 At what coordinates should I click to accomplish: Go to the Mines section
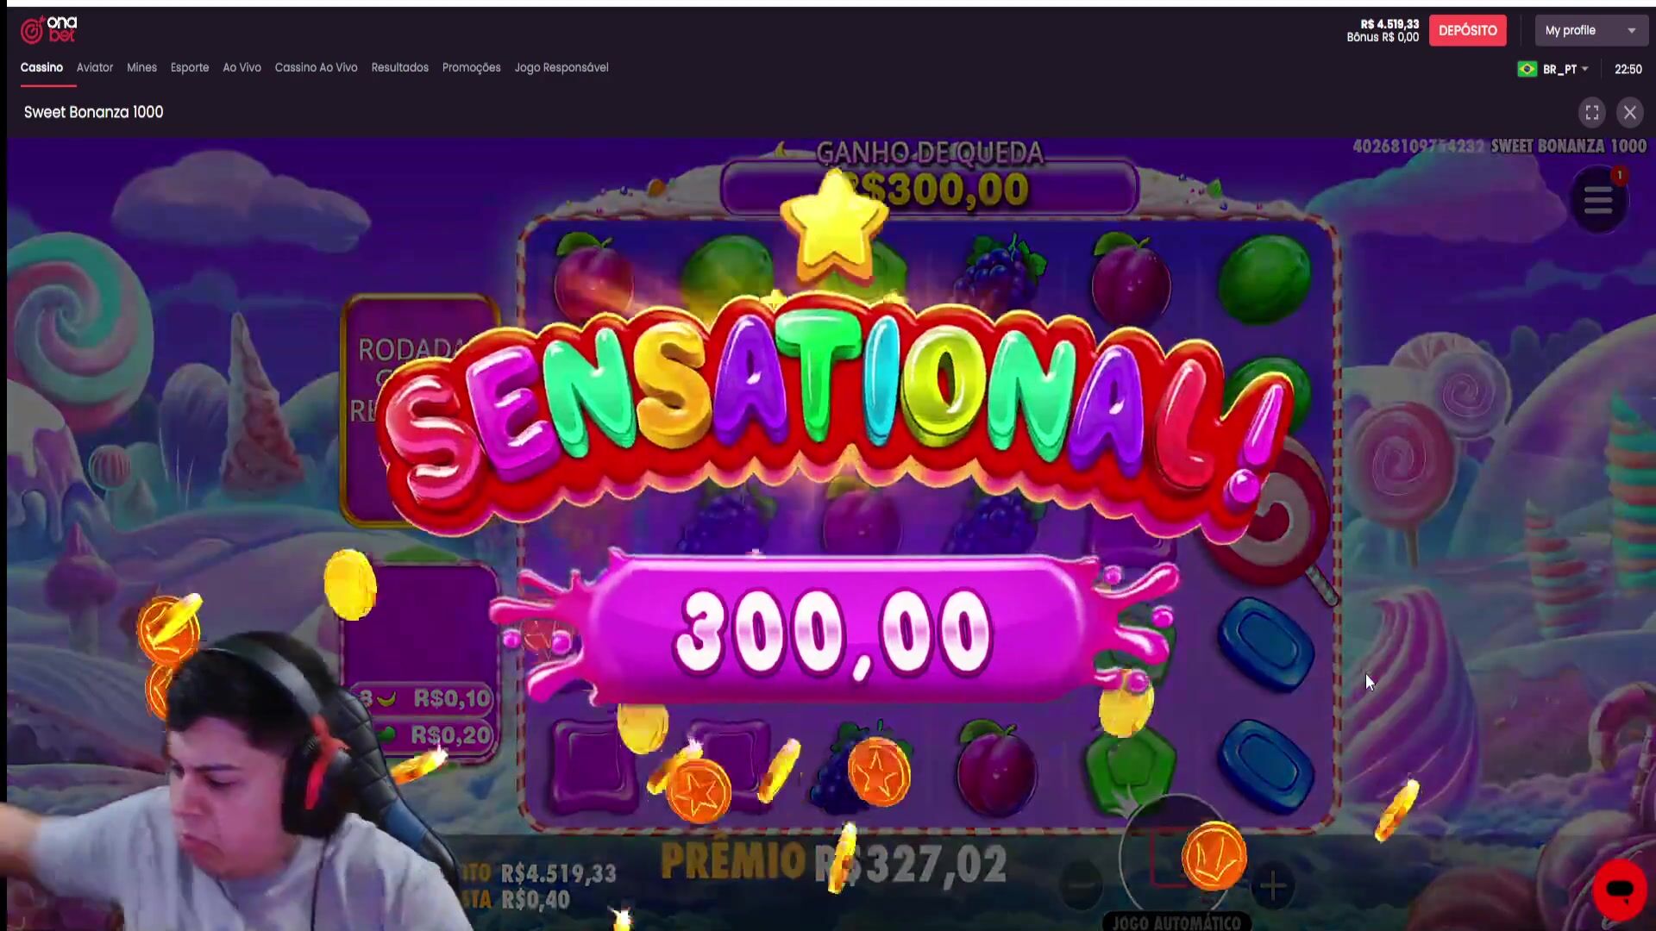(x=141, y=67)
